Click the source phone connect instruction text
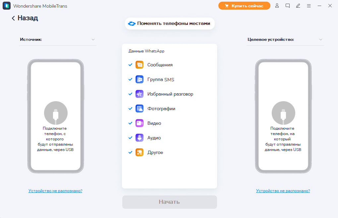 point(55,139)
